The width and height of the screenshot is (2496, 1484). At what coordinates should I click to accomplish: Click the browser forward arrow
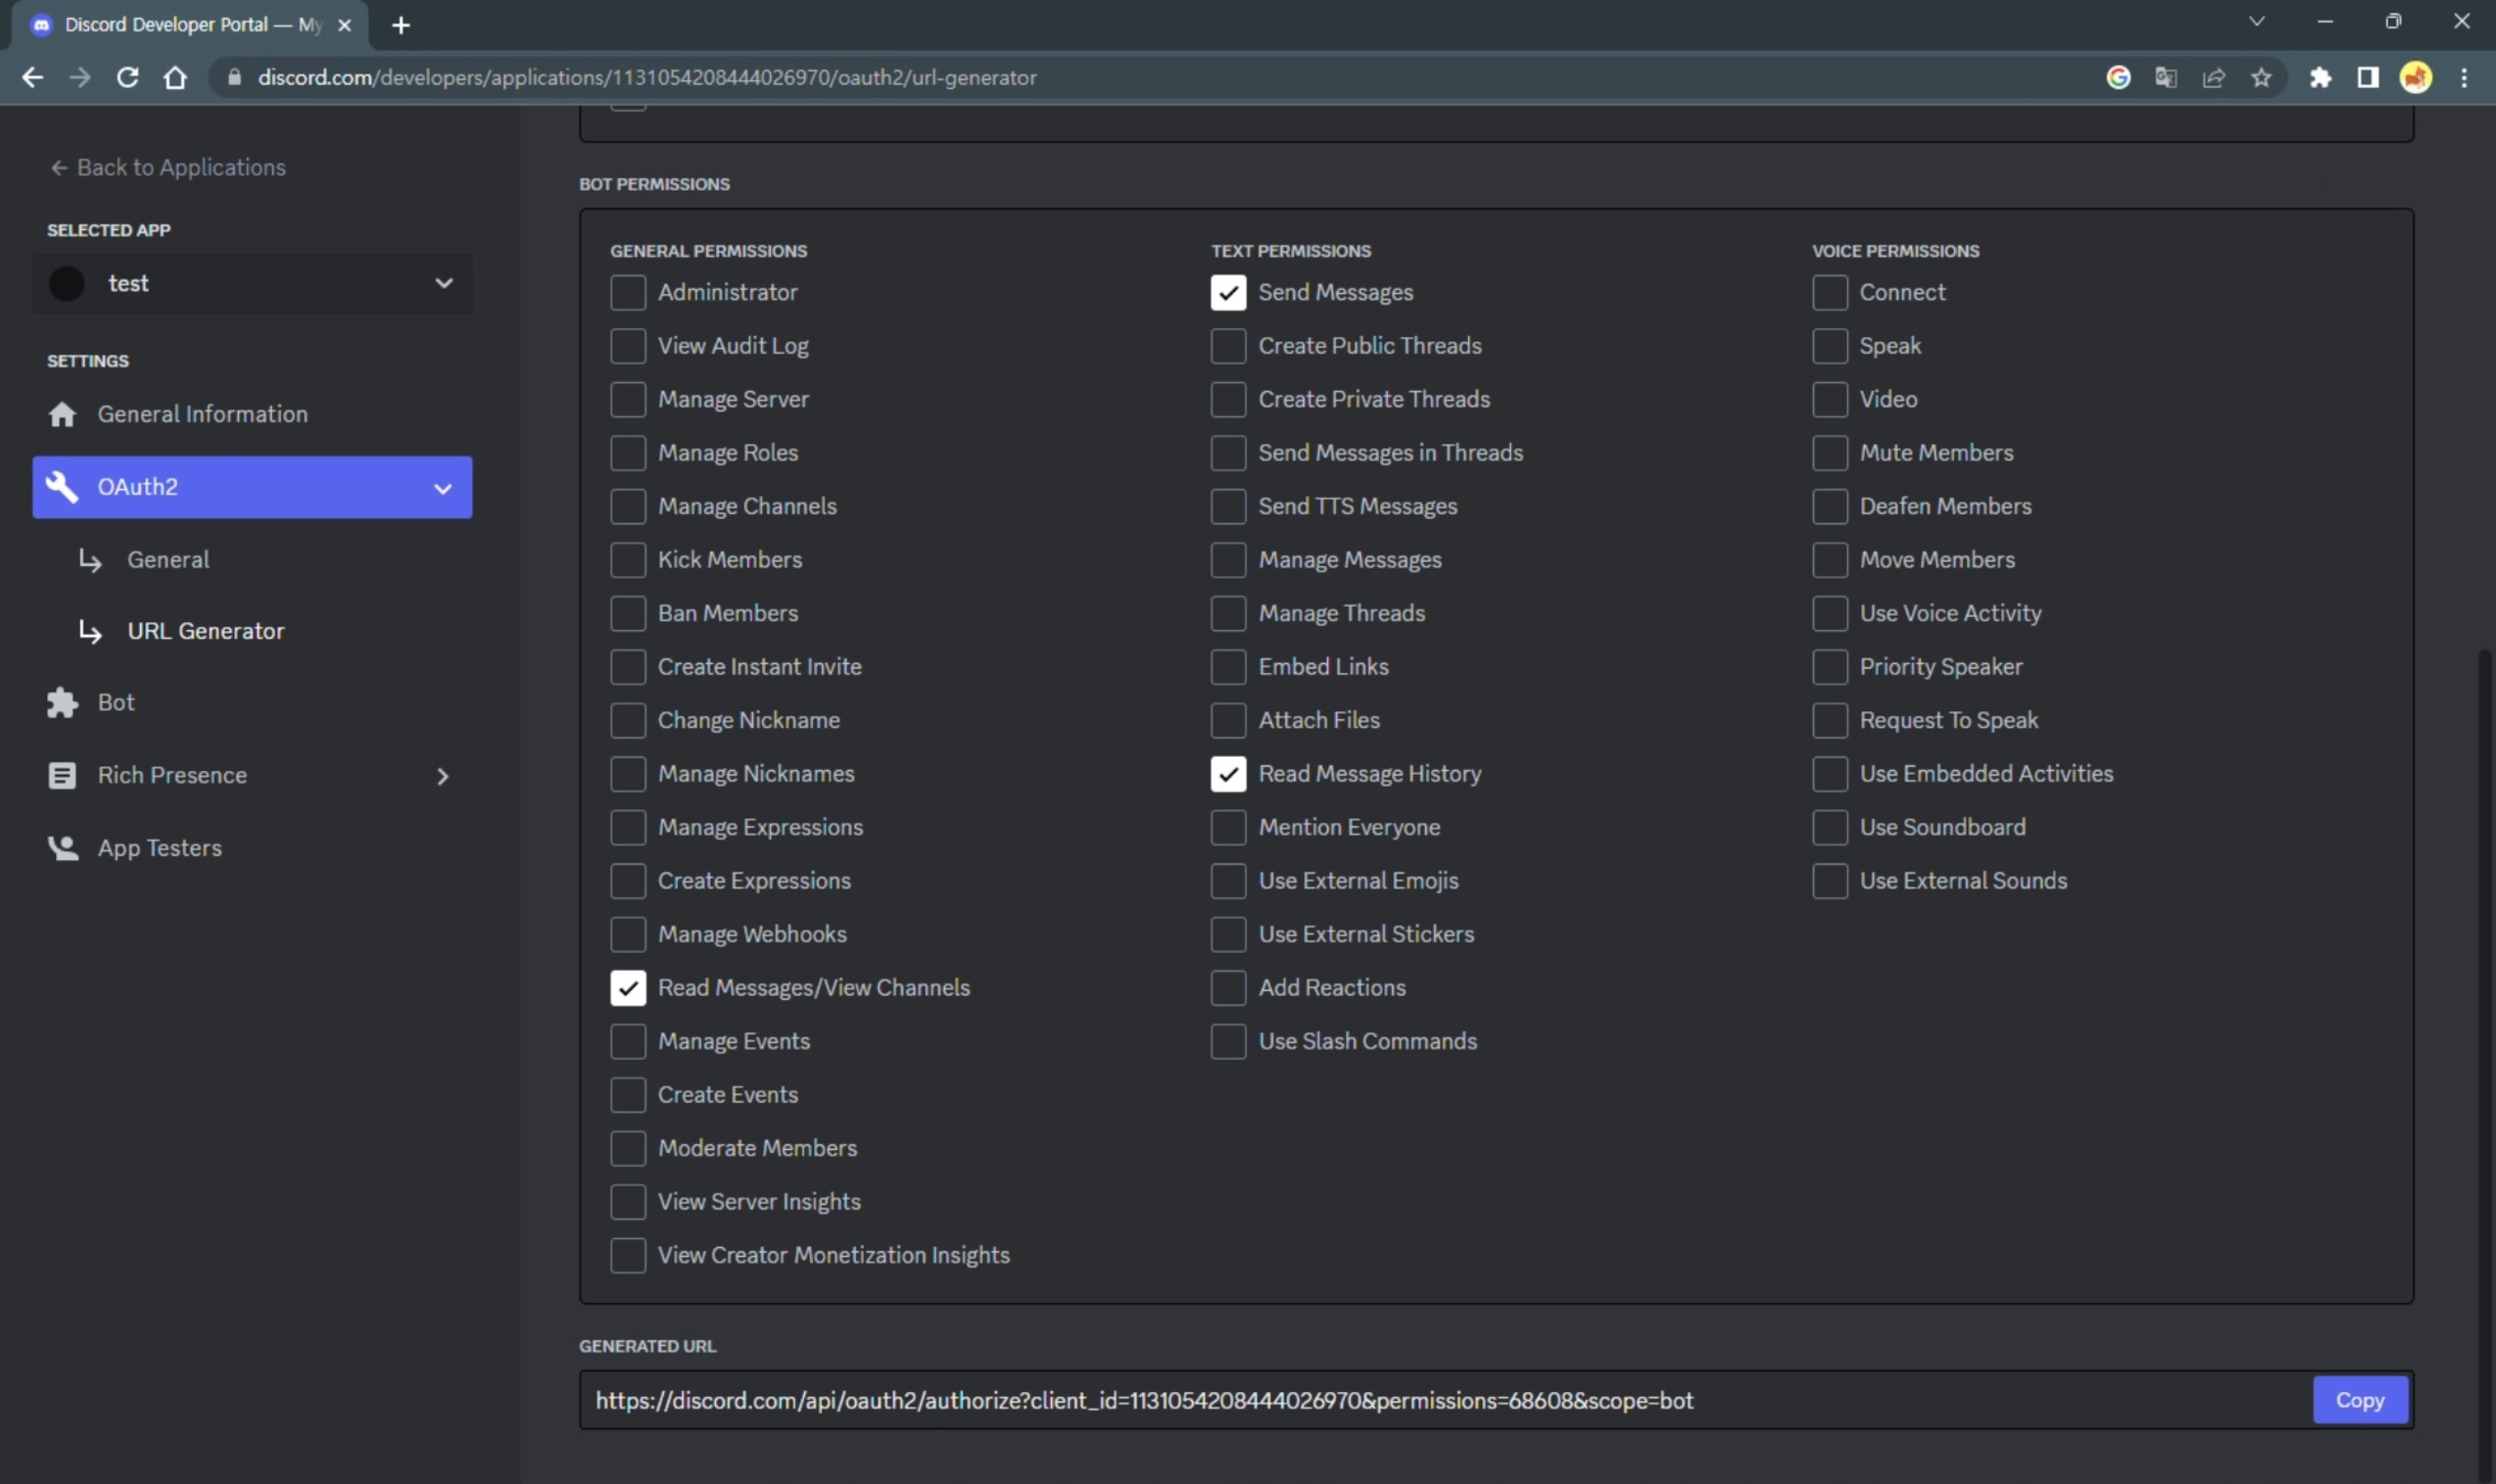click(x=80, y=77)
